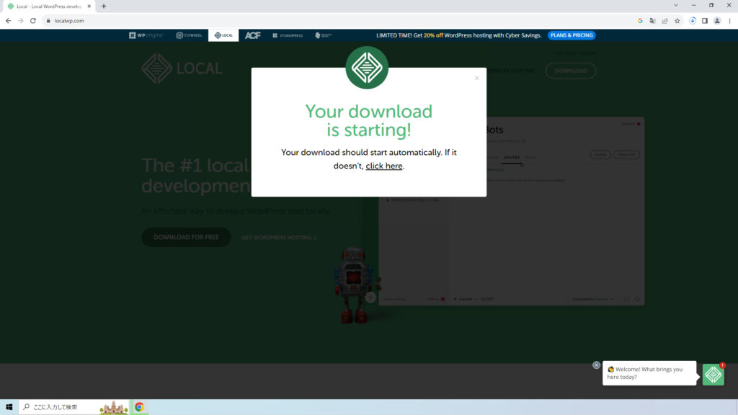Open the WP Engine site in top bar

pyautogui.click(x=146, y=35)
